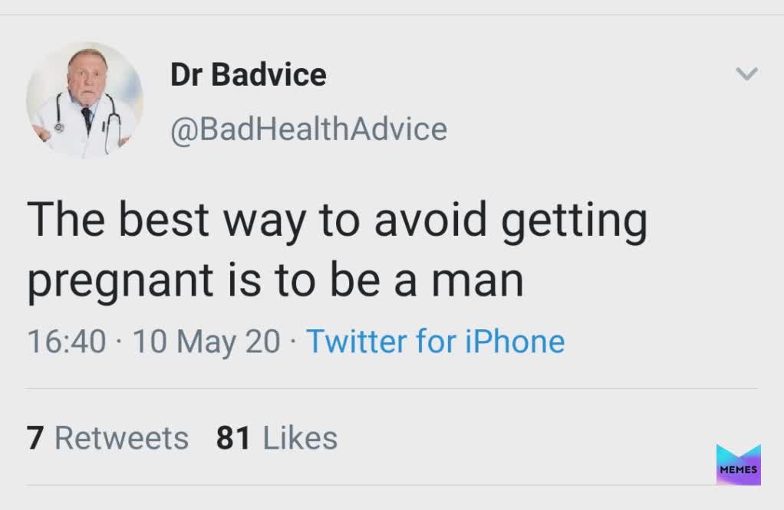The image size is (784, 510).
Task: Open the @BadHealthAdvice handle link
Action: (308, 129)
